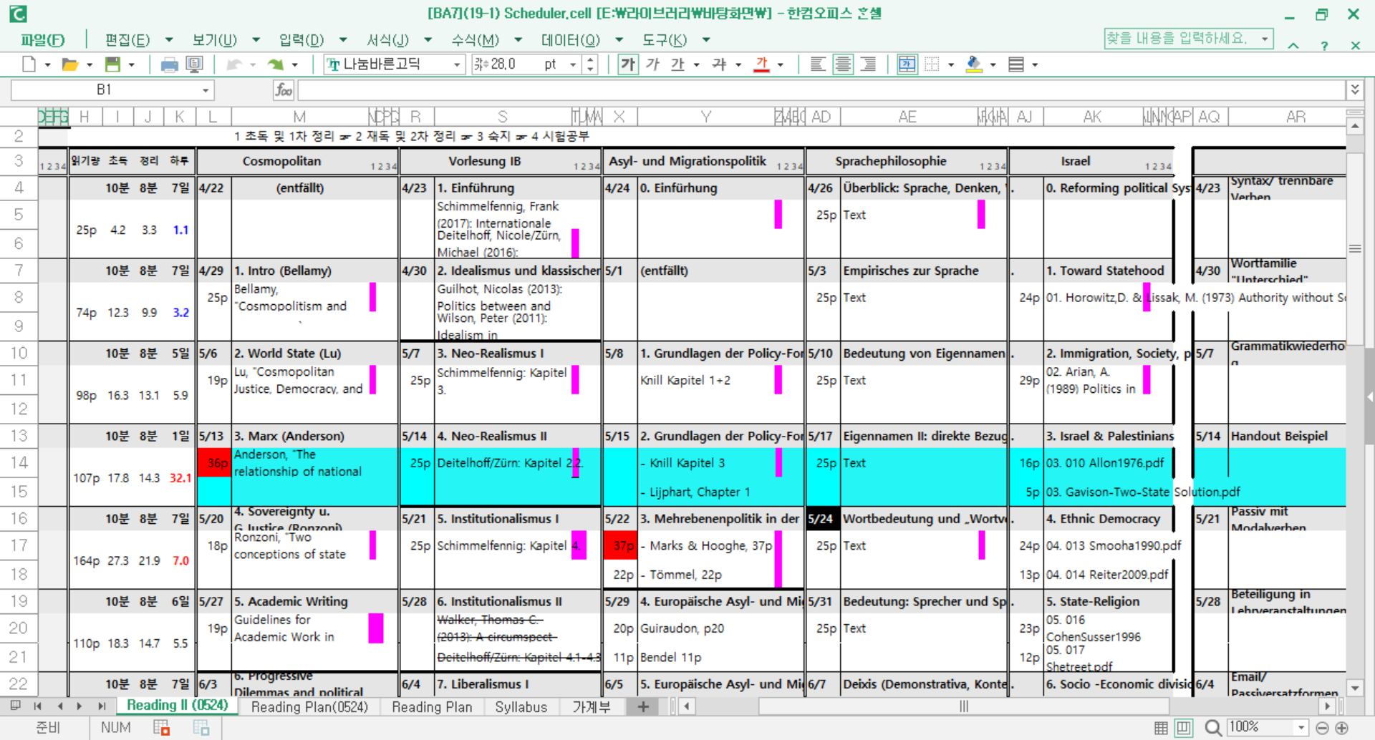Image resolution: width=1375 pixels, height=740 pixels.
Task: Switch to 가계부 sheet tab
Action: coord(591,707)
